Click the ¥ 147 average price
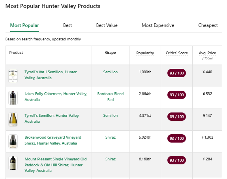 207,116
